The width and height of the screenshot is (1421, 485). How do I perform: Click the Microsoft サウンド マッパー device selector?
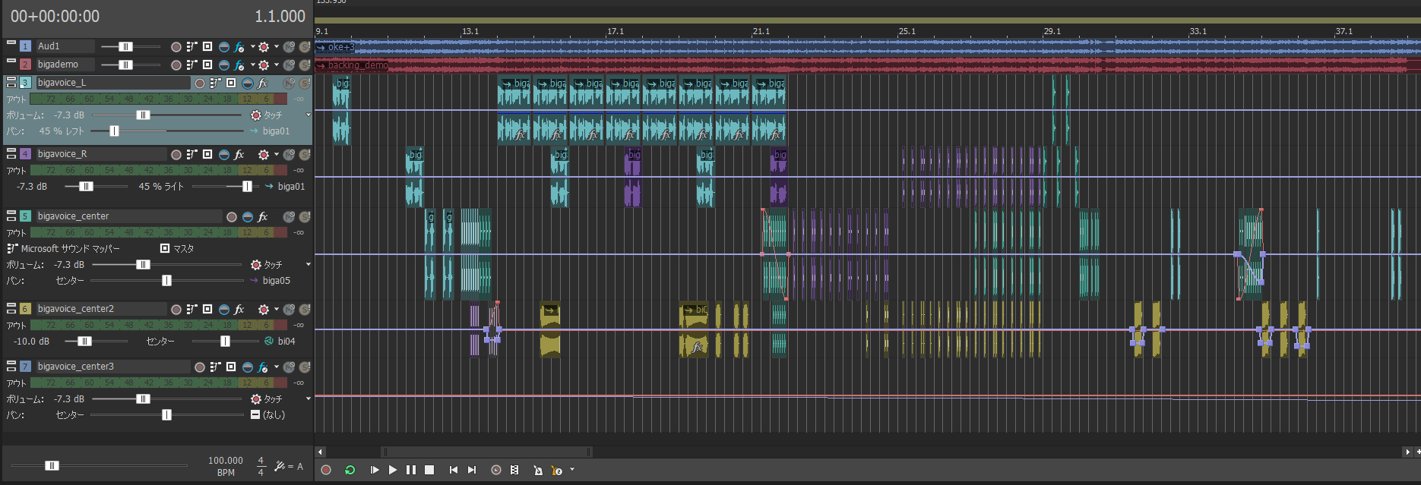[x=70, y=248]
